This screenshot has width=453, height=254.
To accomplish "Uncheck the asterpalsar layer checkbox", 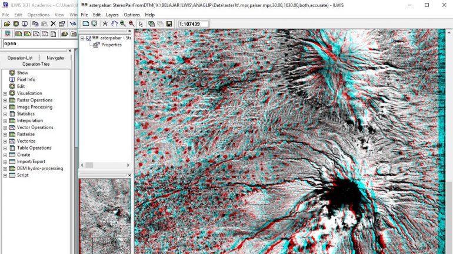I will click(89, 38).
